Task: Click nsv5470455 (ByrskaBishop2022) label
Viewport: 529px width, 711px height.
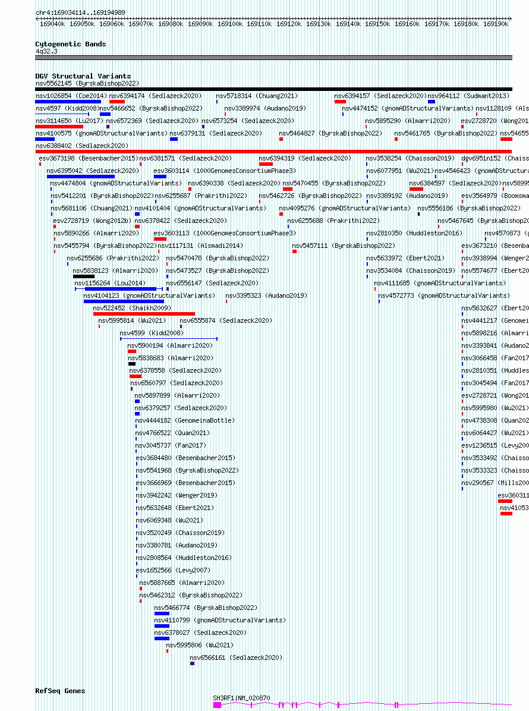Action: point(334,183)
